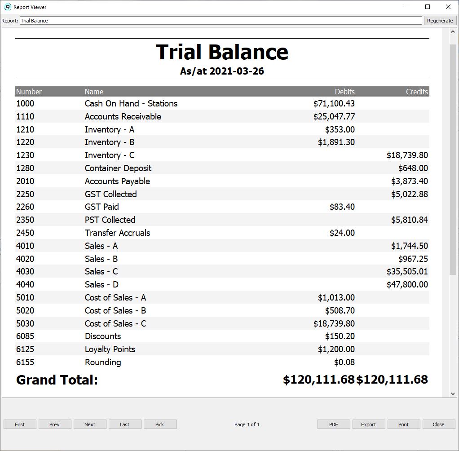The height and width of the screenshot is (451, 459).
Task: Click the scroll up arrow of the report
Action: [453, 31]
